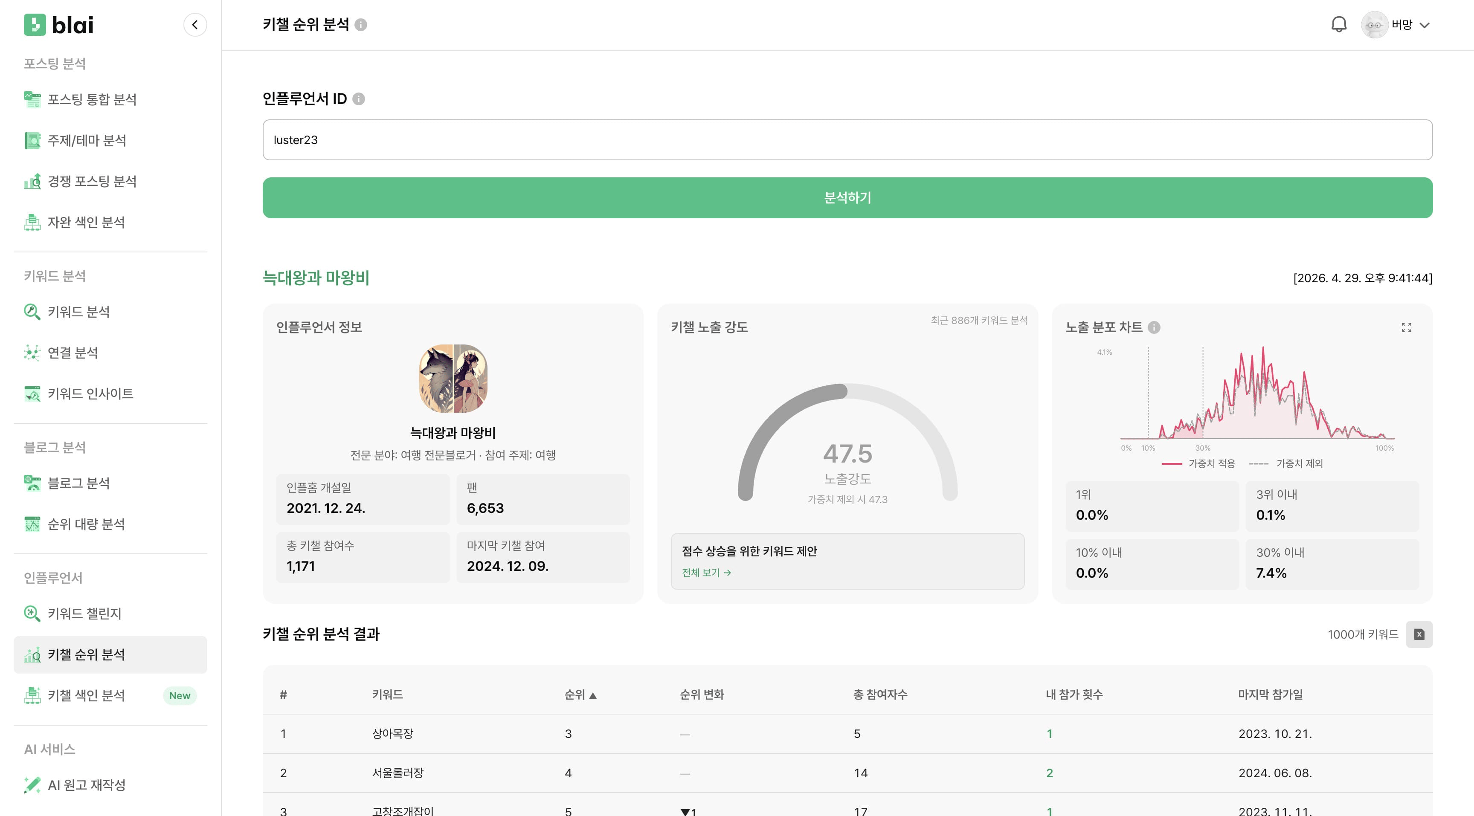
Task: Open notifications bell
Action: click(1338, 25)
